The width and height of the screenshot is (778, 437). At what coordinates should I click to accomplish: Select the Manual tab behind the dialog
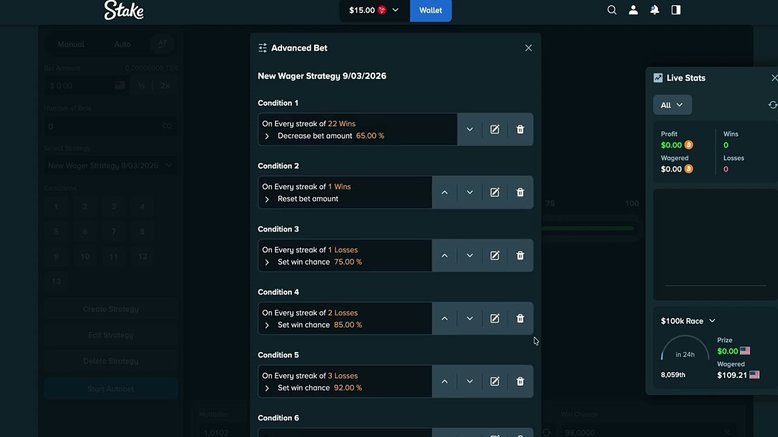coord(71,44)
